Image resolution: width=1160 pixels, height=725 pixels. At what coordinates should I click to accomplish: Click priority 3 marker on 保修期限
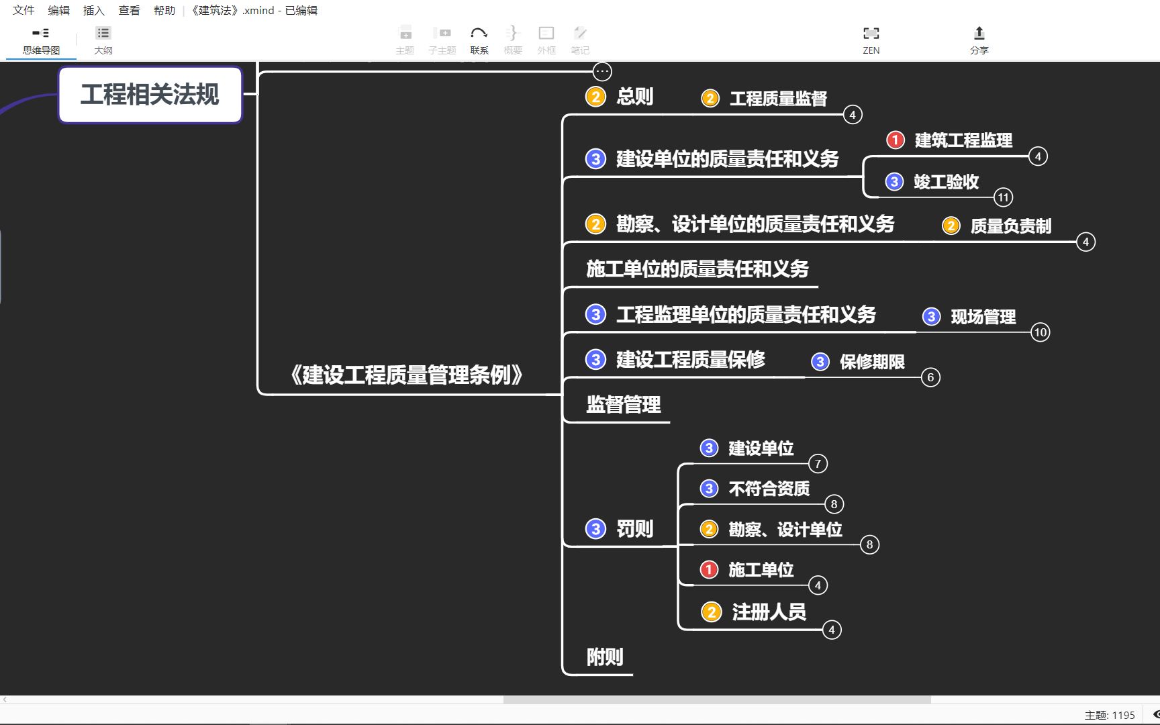[820, 362]
